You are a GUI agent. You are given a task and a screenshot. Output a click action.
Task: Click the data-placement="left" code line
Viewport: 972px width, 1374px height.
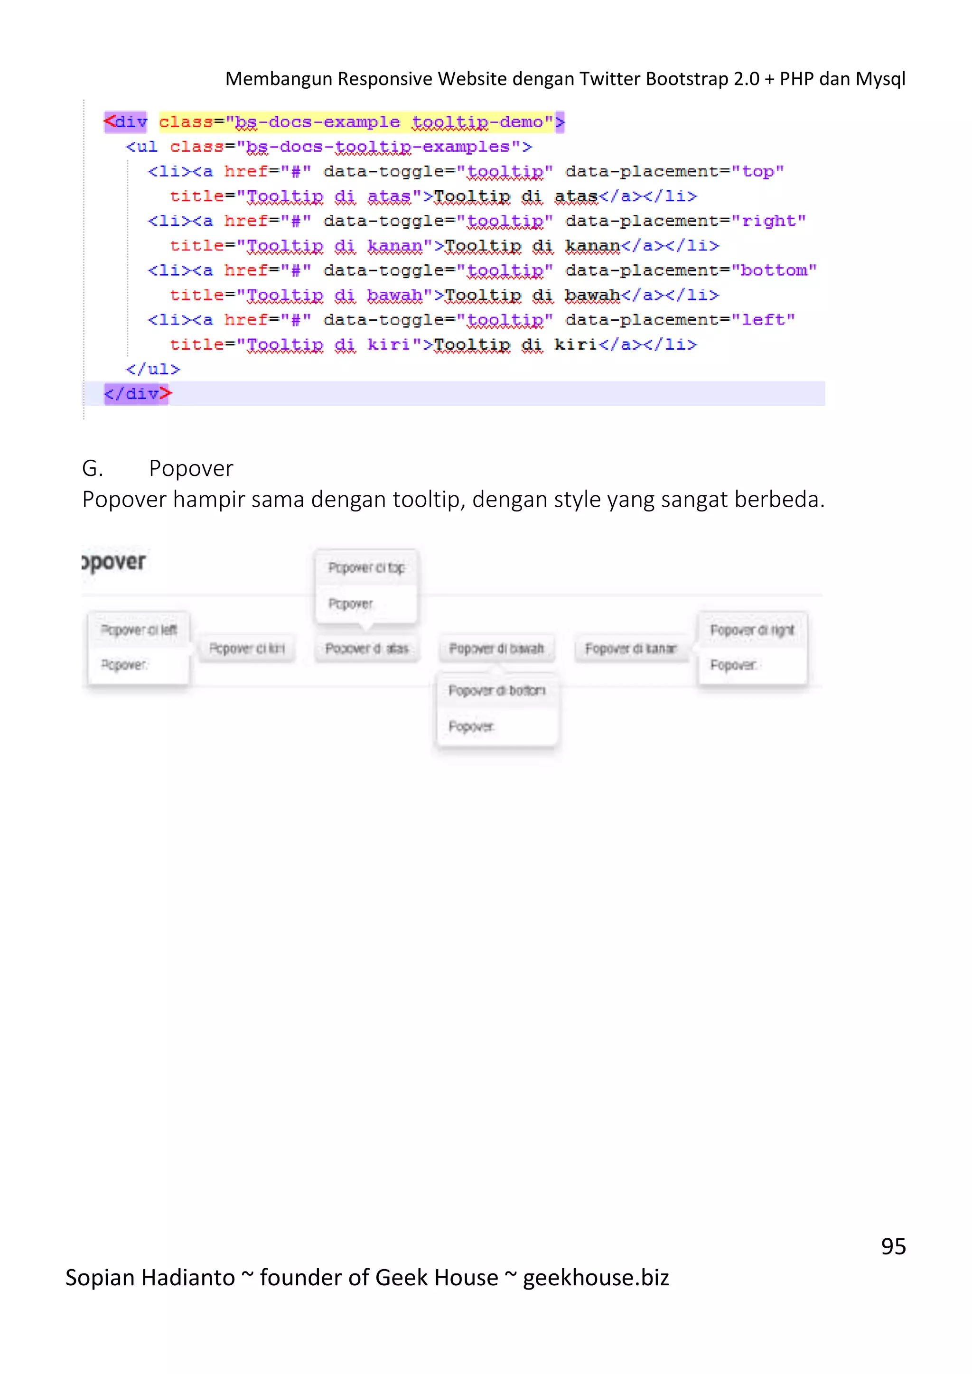pos(472,320)
